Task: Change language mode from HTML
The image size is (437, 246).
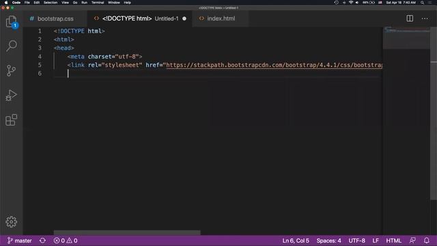Action: pyautogui.click(x=393, y=241)
